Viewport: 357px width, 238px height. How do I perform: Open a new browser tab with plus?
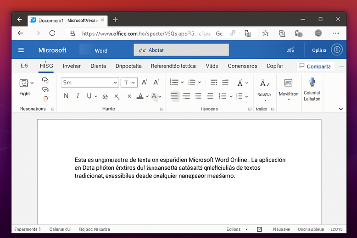[x=115, y=20]
